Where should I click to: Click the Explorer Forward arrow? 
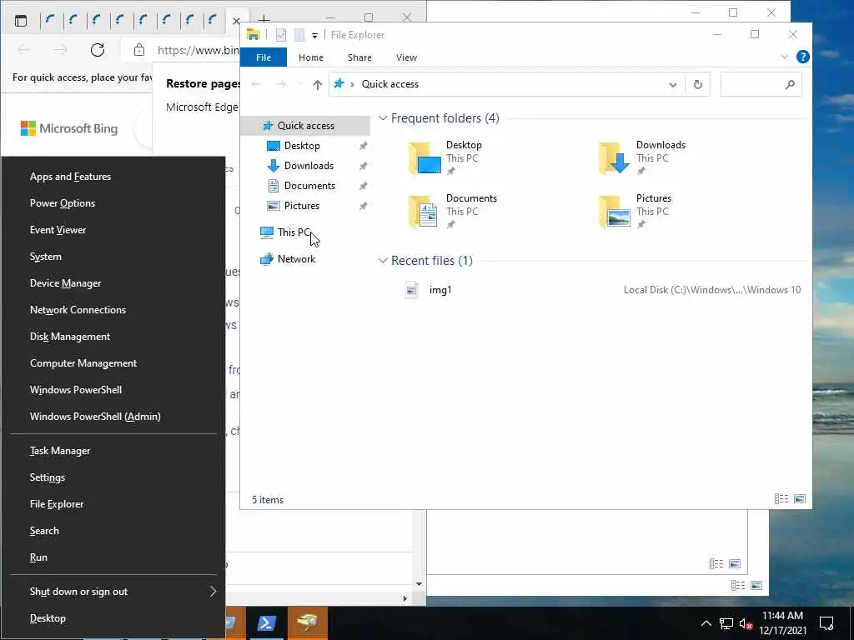point(280,84)
